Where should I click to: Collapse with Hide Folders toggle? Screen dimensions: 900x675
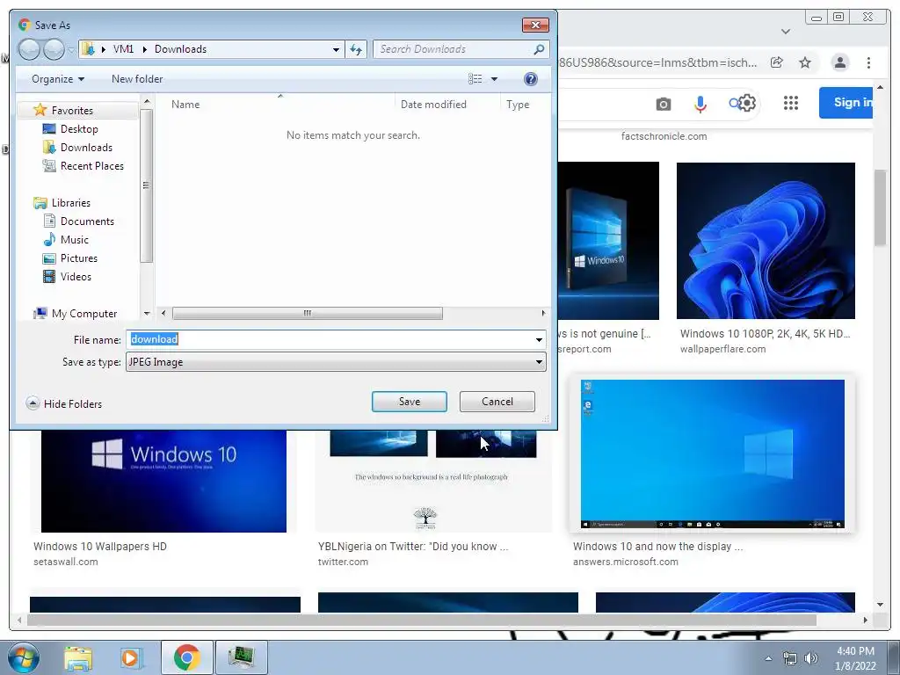tap(64, 403)
